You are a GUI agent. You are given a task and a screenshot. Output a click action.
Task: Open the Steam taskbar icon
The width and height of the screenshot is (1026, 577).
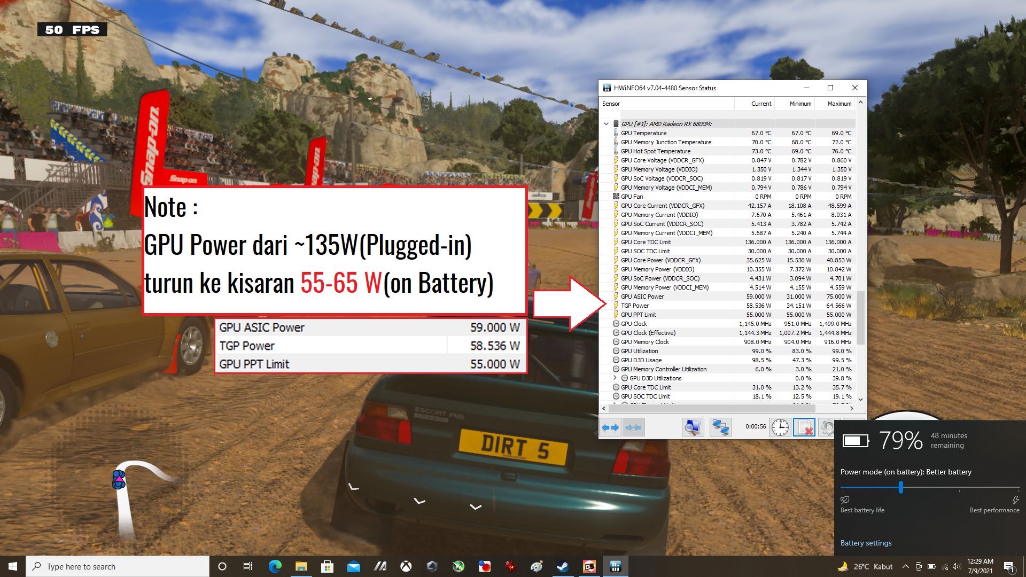point(563,566)
